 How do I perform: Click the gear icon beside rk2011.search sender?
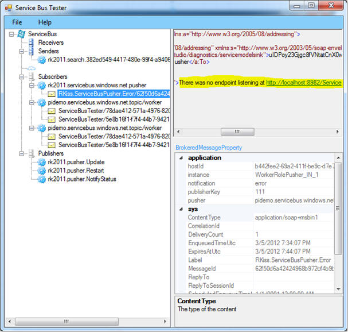pos(41,60)
